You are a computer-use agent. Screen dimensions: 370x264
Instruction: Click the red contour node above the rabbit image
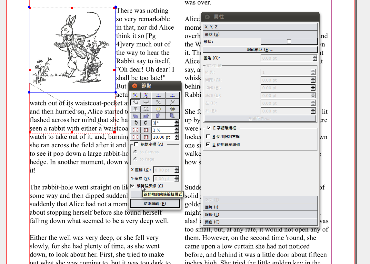pyautogui.click(x=72, y=8)
